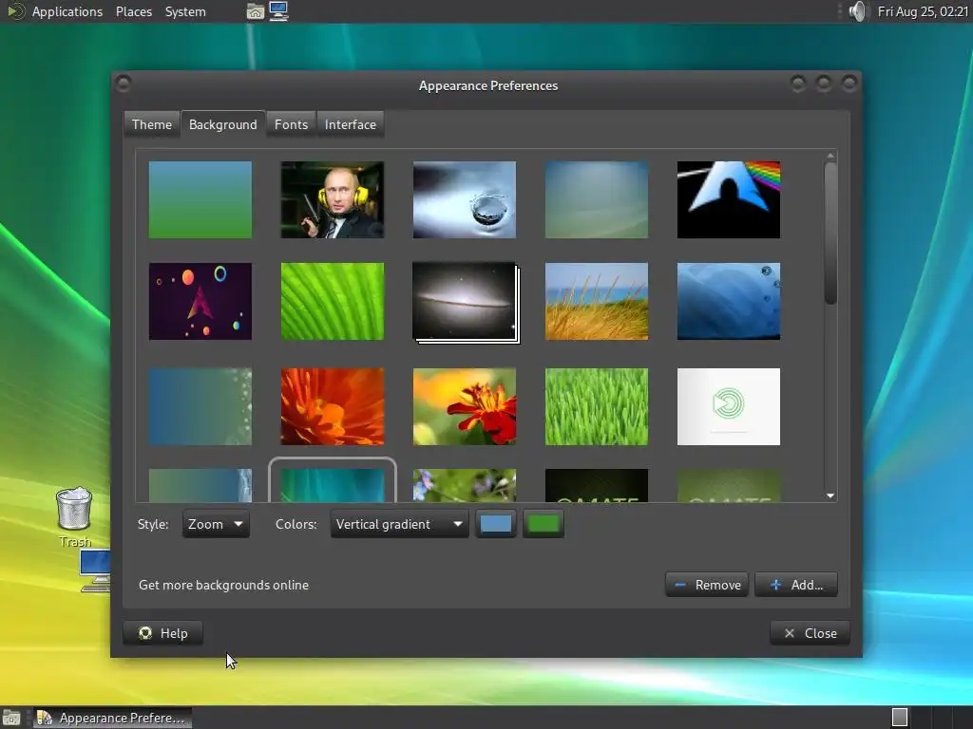Select the beach grass and sea wallpaper
Screen dimensions: 973x729
[x=597, y=301]
